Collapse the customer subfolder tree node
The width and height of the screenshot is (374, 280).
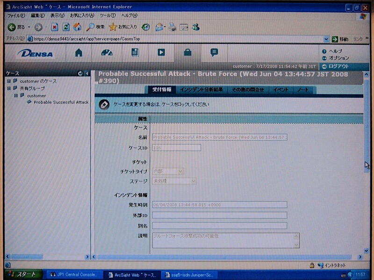[x=16, y=96]
